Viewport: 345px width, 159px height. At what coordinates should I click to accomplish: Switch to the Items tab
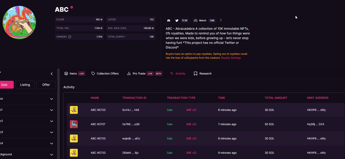(x=74, y=74)
